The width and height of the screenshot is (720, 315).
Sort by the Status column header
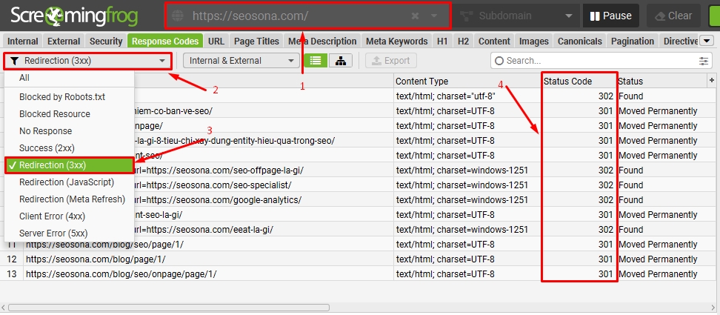[x=661, y=82]
